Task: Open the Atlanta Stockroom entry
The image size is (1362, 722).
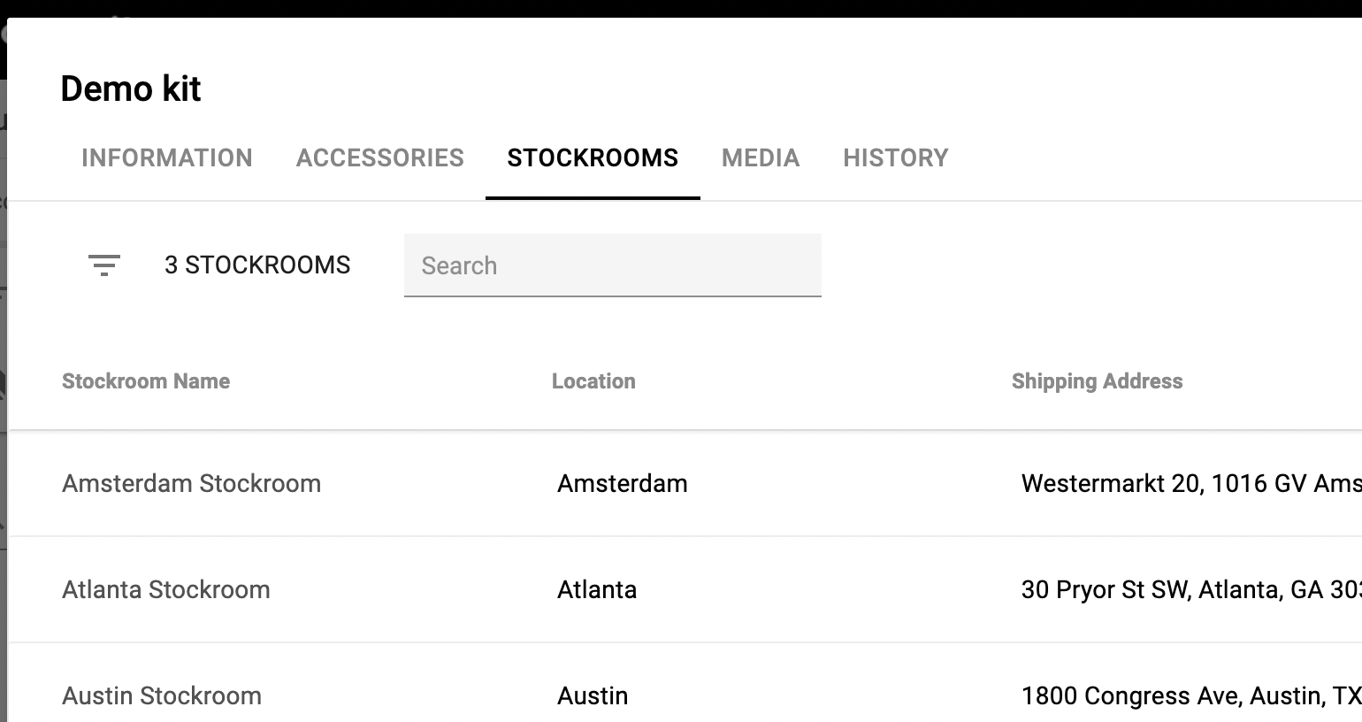Action: pyautogui.click(x=166, y=590)
